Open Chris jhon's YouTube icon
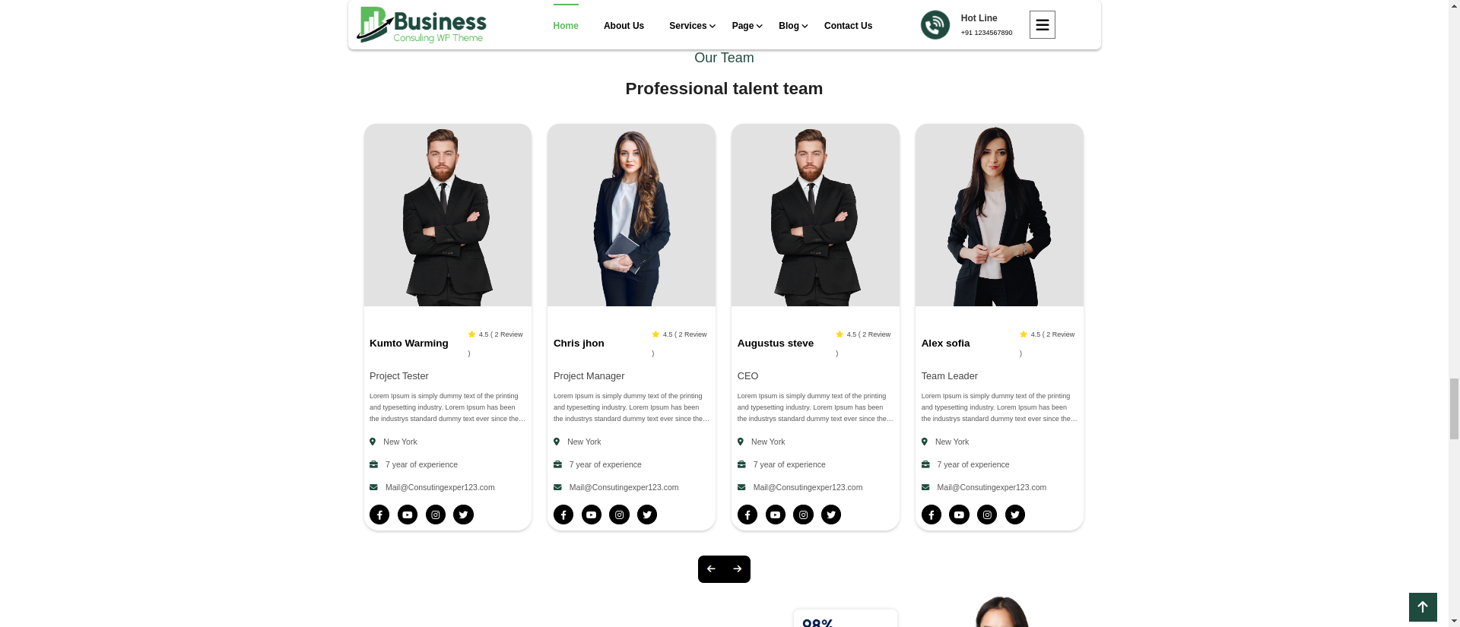Viewport: 1460px width, 627px height. [591, 515]
